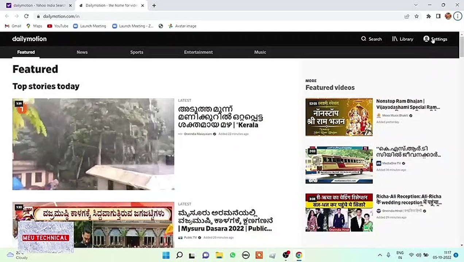Click the browser forward arrow
The width and height of the screenshot is (464, 262).
(x=16, y=16)
